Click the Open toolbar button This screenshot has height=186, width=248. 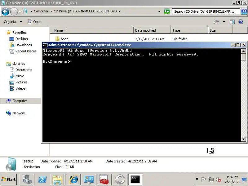[34, 22]
